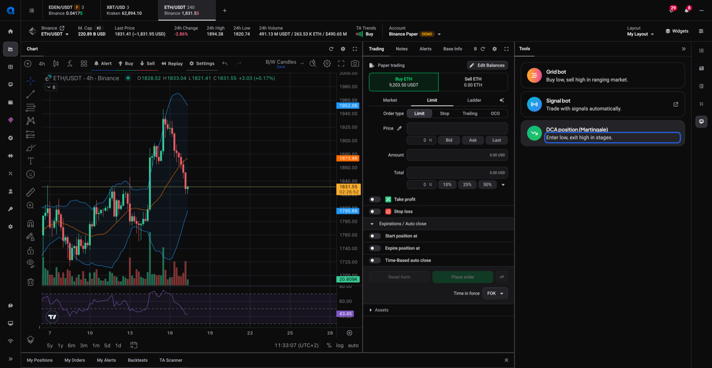The image size is (712, 368).
Task: Toggle auto scale on chart
Action: [x=353, y=345]
